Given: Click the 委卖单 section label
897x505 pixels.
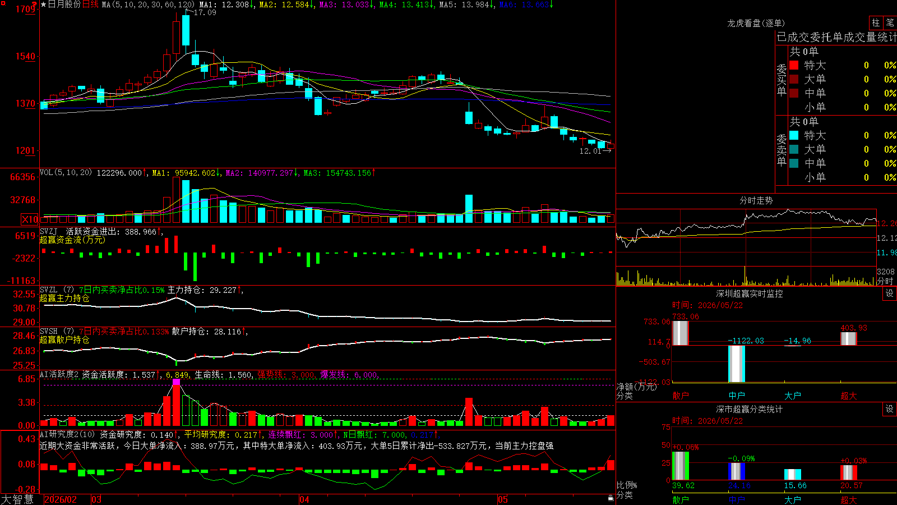Looking at the screenshot, I should (x=782, y=150).
